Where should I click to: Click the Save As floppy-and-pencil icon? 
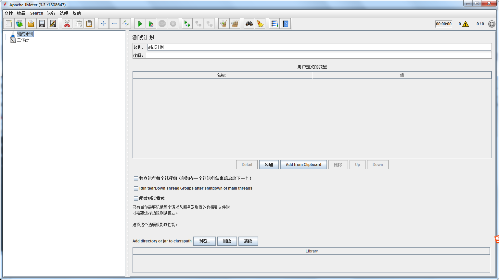click(x=53, y=24)
